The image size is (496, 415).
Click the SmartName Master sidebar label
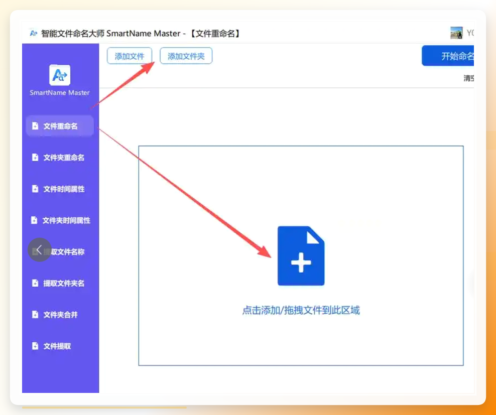click(x=60, y=93)
